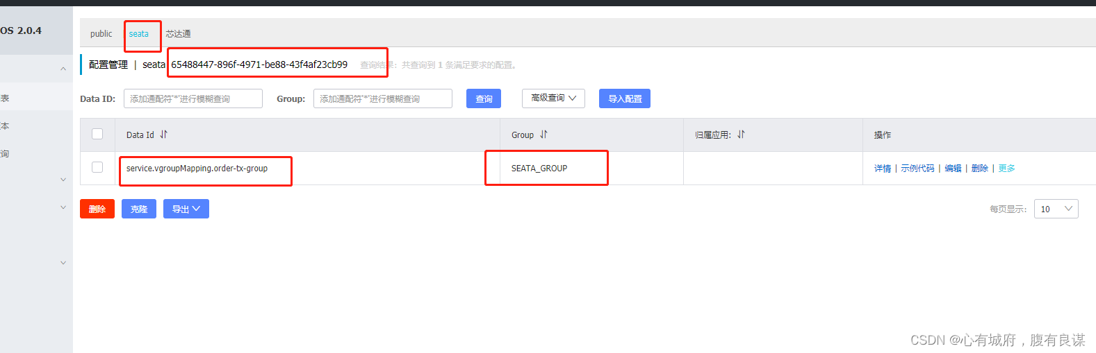Image resolution: width=1096 pixels, height=353 pixels.
Task: Open 示例代码 sample code link
Action: click(917, 169)
